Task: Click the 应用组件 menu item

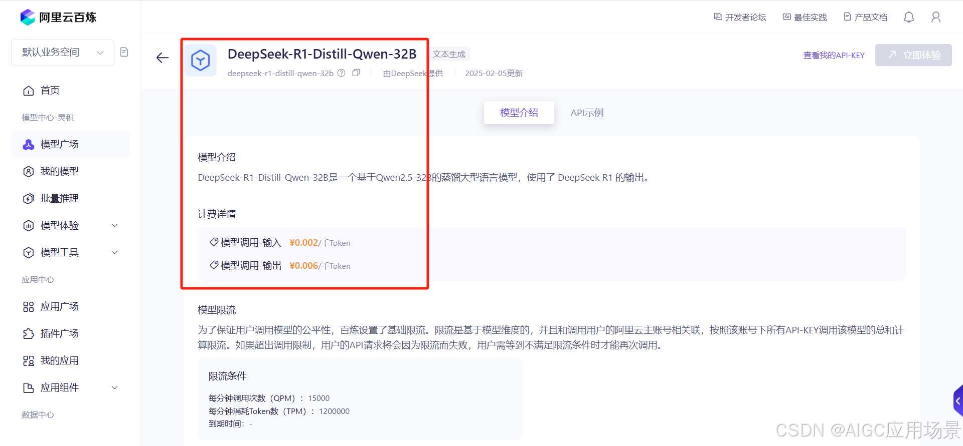Action: point(70,388)
